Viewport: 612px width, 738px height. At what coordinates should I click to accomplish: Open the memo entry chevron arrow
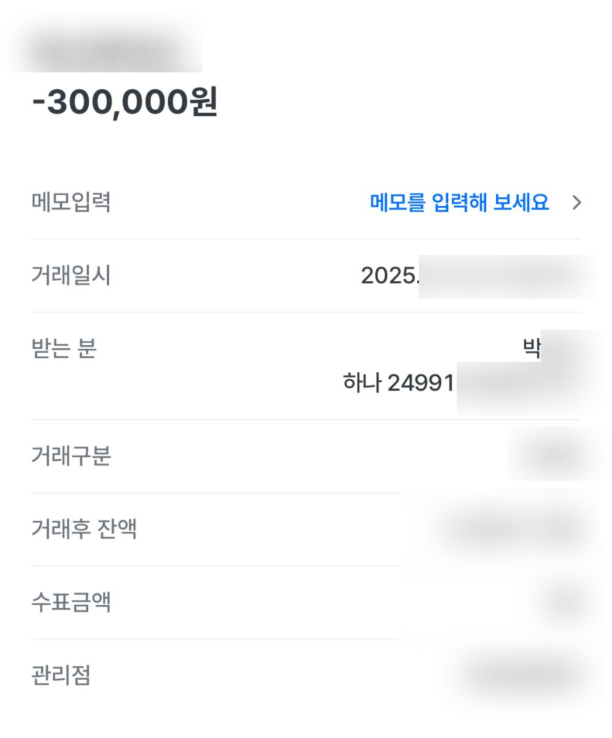pos(576,203)
